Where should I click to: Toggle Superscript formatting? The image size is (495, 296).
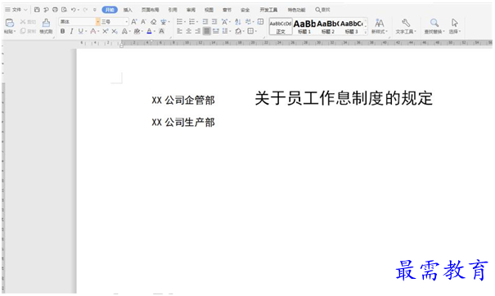(x=105, y=31)
